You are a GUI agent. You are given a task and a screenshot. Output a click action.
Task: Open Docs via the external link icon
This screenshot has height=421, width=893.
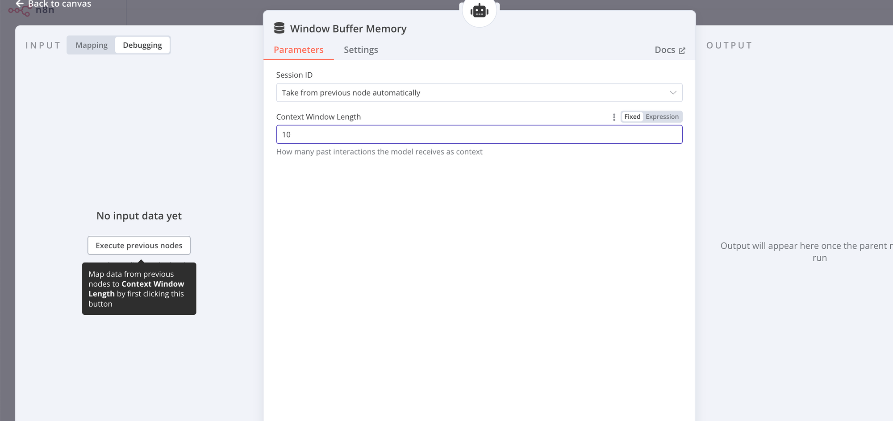coord(682,50)
